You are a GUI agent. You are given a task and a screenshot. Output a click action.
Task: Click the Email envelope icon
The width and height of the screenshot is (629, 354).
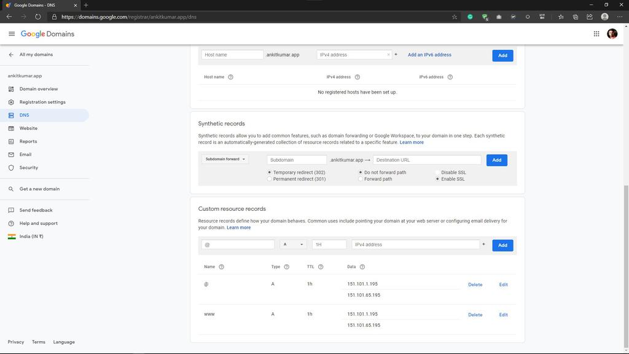tap(11, 154)
